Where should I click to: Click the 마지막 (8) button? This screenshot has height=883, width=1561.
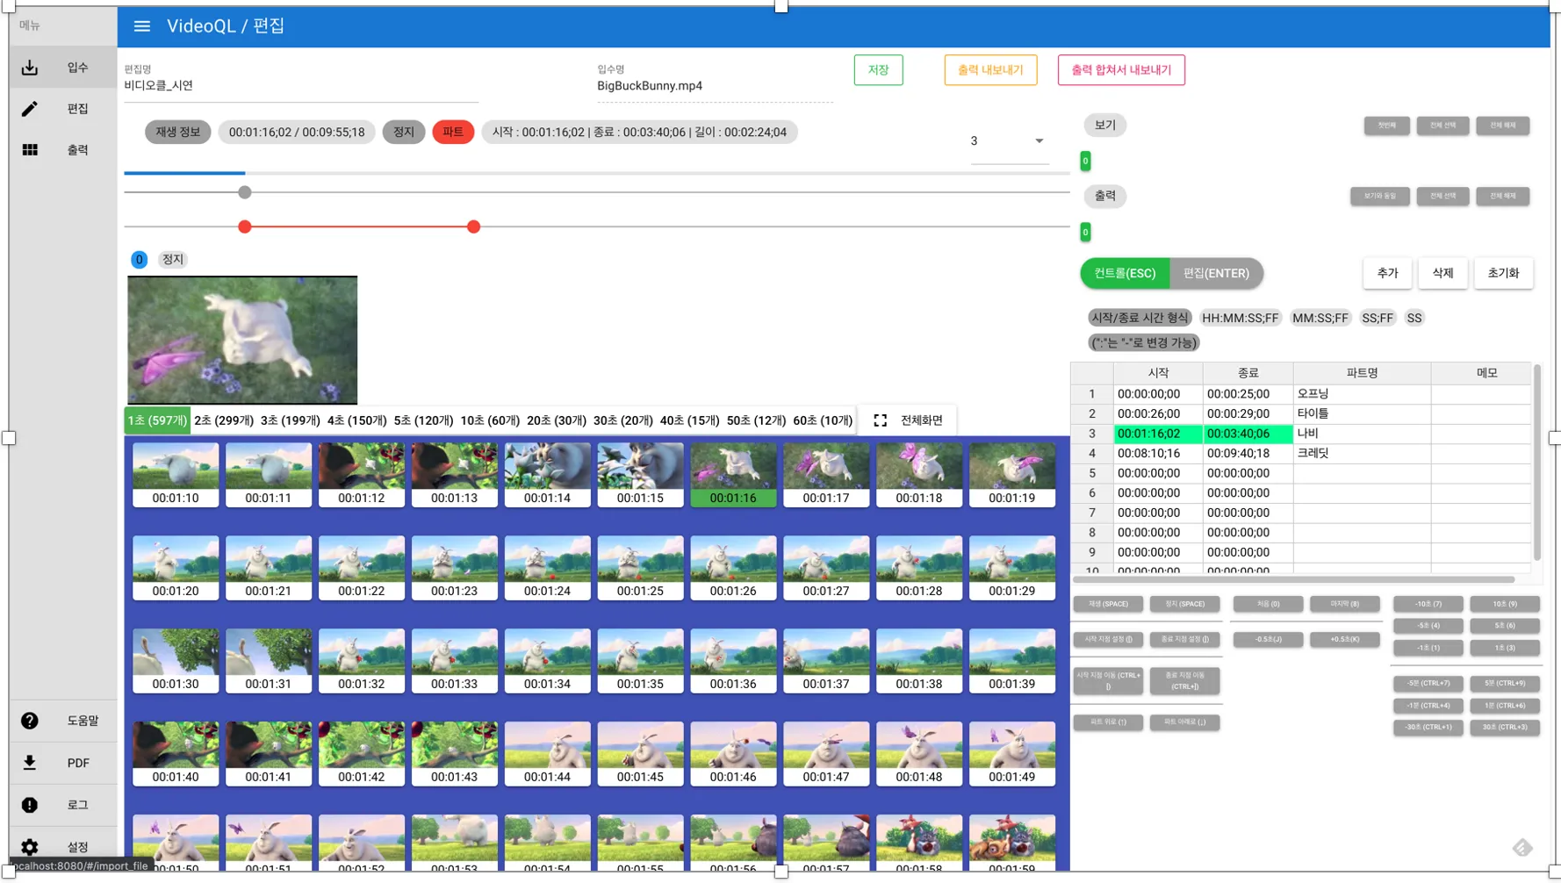[1345, 605]
